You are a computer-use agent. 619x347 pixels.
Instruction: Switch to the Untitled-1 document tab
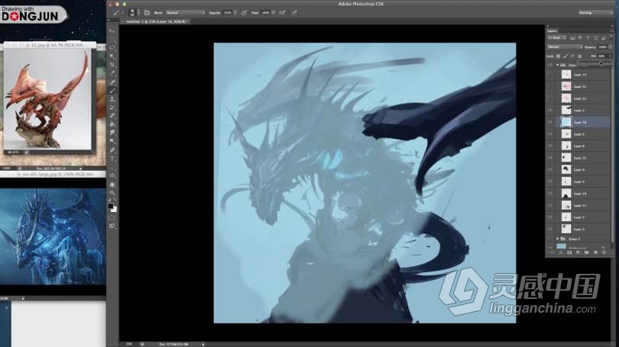(155, 21)
